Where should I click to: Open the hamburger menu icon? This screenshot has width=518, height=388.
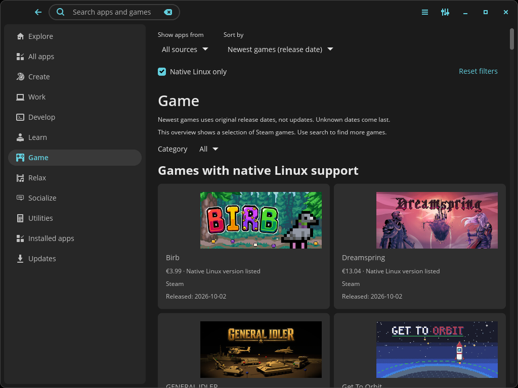[425, 12]
